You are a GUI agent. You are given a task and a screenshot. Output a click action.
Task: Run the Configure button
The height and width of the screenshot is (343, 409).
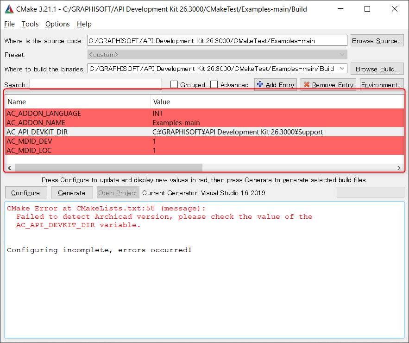(26, 193)
